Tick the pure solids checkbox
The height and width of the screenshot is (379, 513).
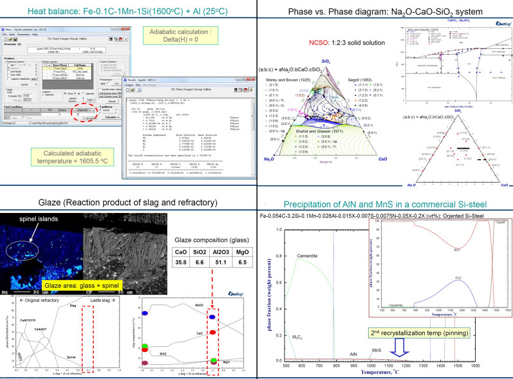pyautogui.click(x=8, y=75)
